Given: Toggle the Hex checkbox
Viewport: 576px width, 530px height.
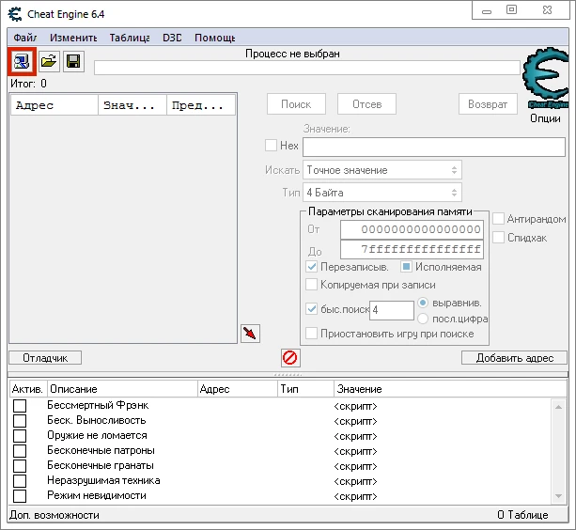Looking at the screenshot, I should point(272,145).
